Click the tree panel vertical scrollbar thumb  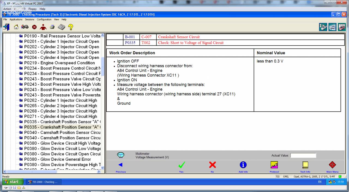coord(103,67)
